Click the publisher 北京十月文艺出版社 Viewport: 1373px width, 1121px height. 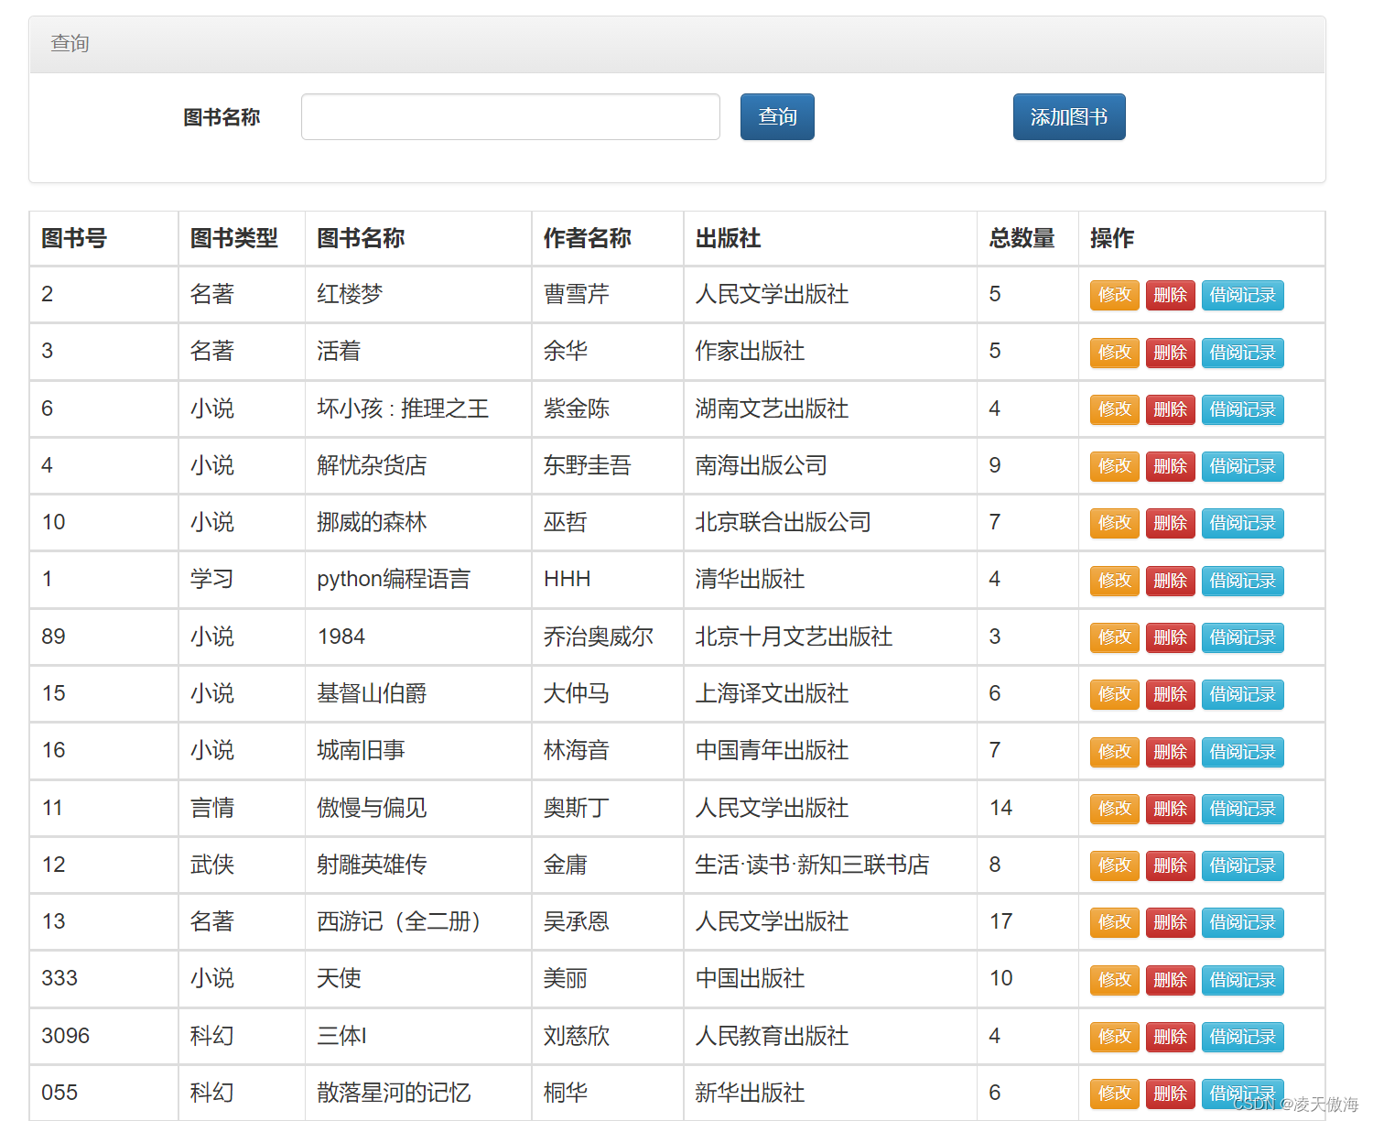click(x=795, y=637)
